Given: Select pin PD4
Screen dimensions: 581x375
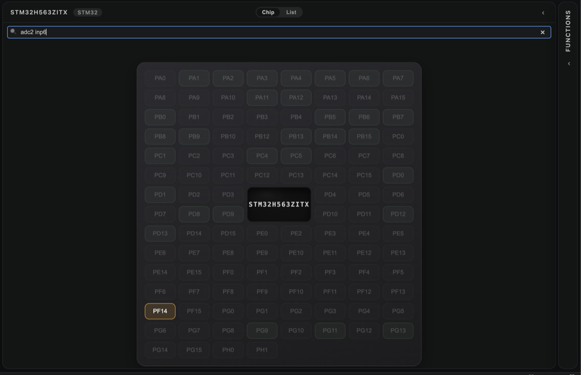Looking at the screenshot, I should click(x=330, y=195).
